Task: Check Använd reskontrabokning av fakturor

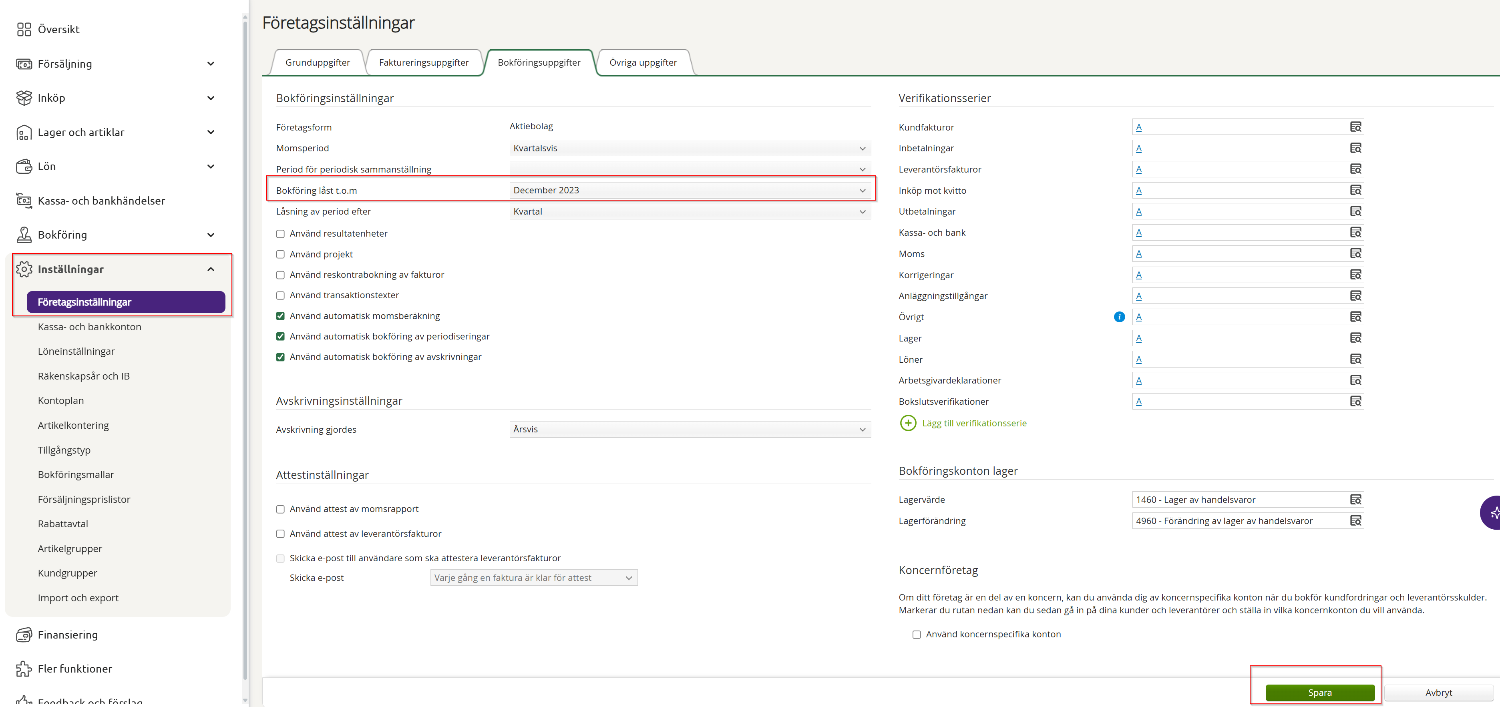Action: pos(280,275)
